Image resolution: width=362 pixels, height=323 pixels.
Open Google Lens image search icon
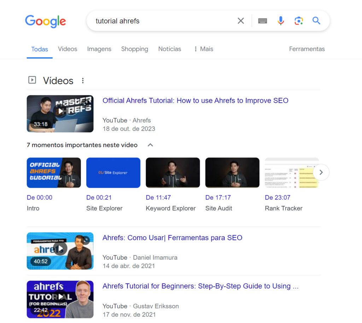(299, 21)
